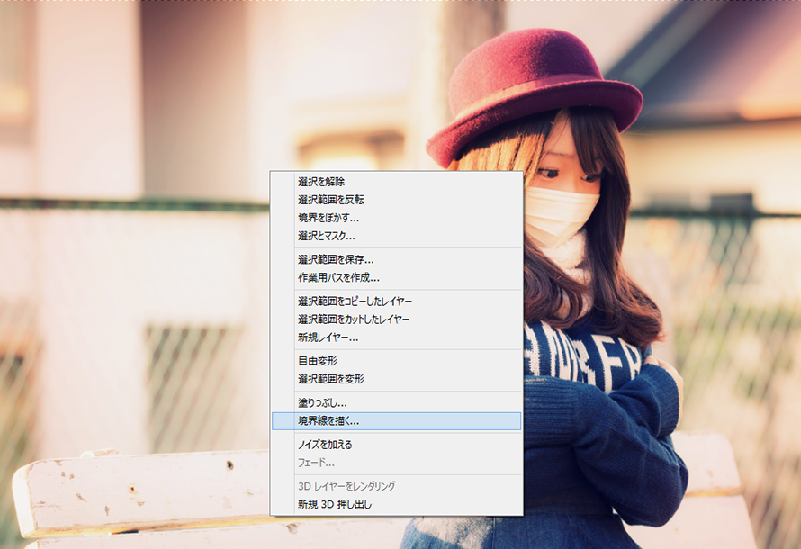The image size is (801, 549).
Task: Open 塗りつぶし... dialog entry
Action: (x=396, y=403)
